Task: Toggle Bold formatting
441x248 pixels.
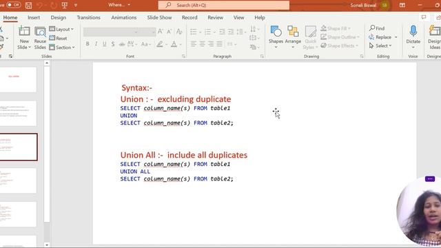Action: click(x=88, y=44)
